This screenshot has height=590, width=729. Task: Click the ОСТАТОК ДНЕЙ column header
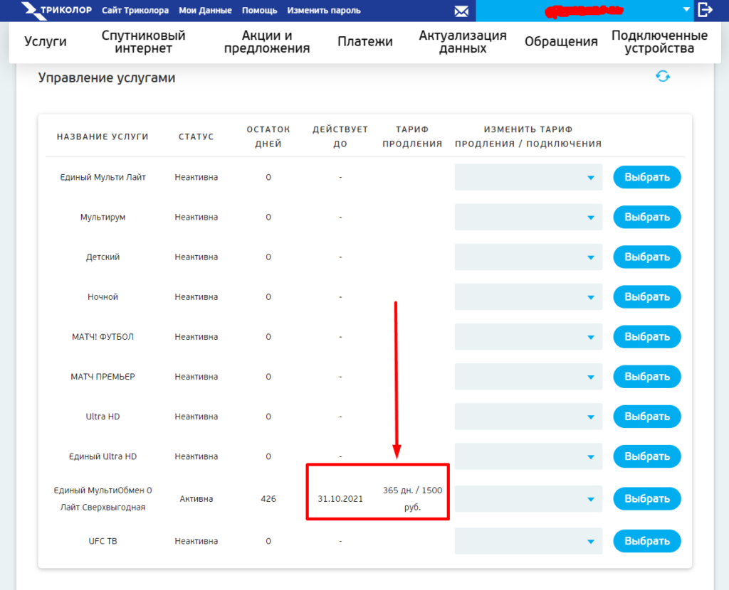click(x=268, y=136)
